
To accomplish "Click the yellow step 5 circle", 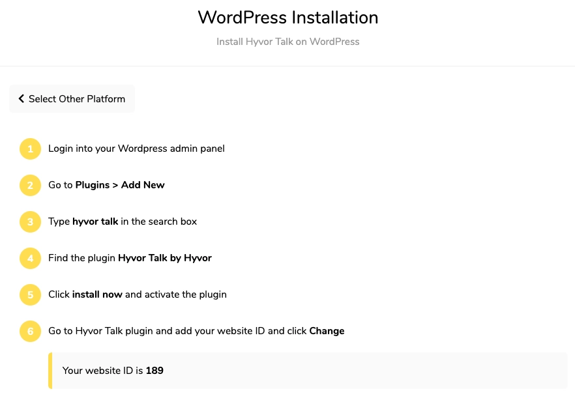I will pyautogui.click(x=30, y=295).
